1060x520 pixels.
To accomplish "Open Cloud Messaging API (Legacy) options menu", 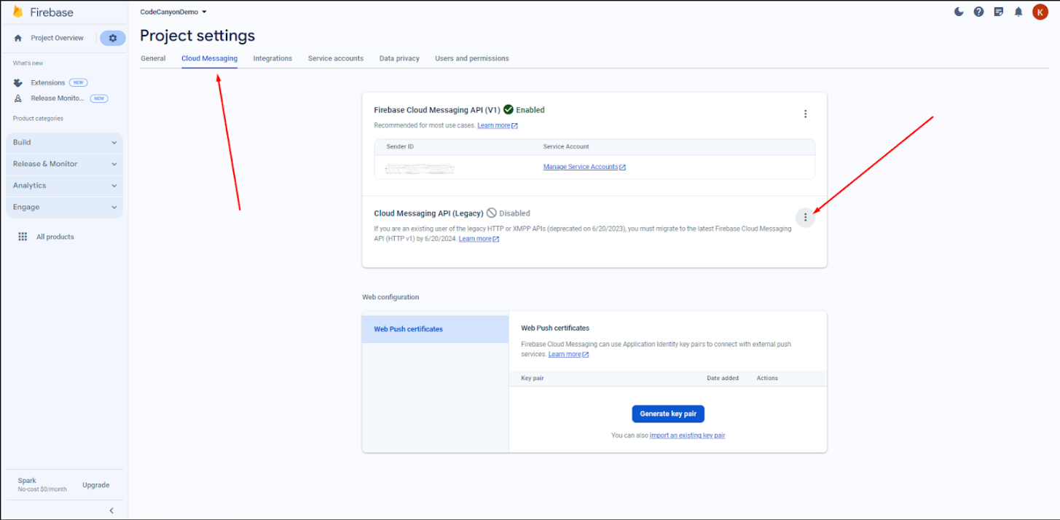I will click(805, 217).
